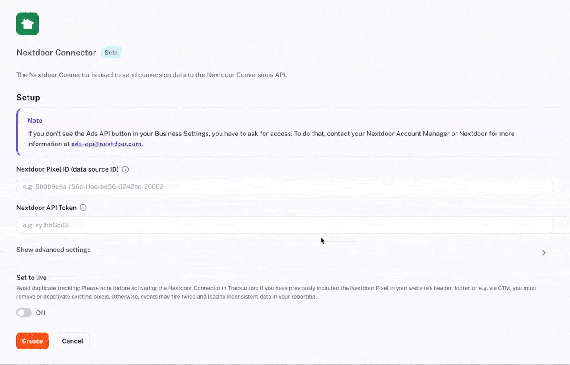Image resolution: width=570 pixels, height=365 pixels.
Task: Click the Setup heading
Action: [28, 98]
